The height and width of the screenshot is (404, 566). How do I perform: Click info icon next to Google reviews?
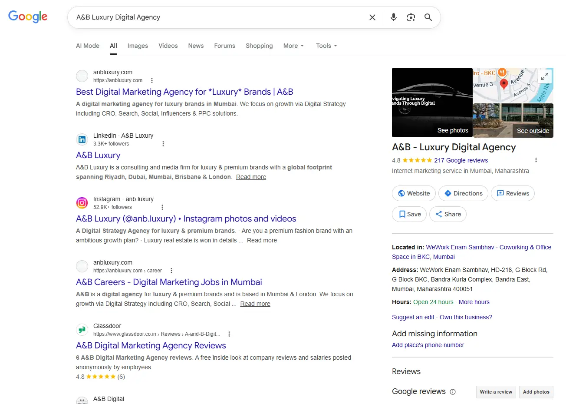(453, 392)
